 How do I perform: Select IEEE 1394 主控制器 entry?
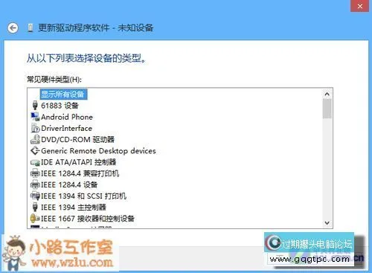click(74, 208)
